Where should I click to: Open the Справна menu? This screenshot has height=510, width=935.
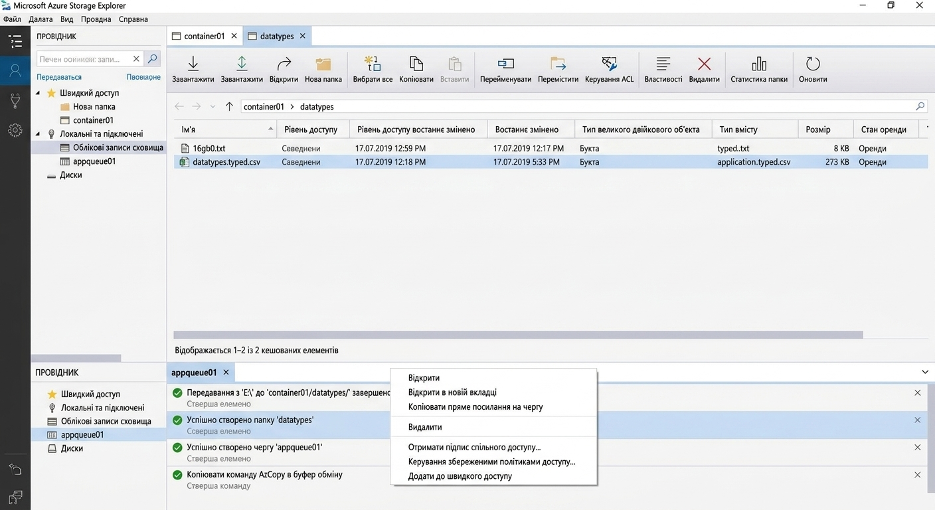[133, 19]
